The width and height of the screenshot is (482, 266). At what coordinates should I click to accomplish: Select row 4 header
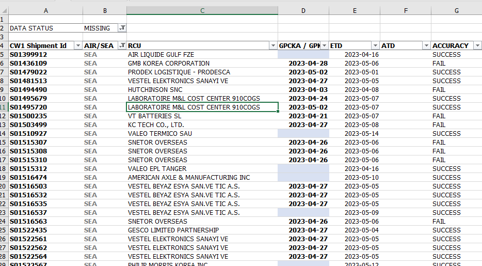[x=4, y=45]
